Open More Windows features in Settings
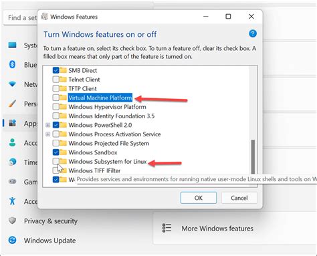317x256 pixels. (x=217, y=229)
